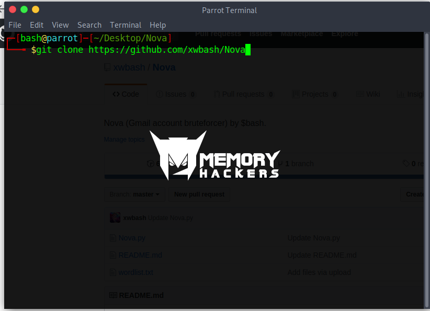Click the xwbash latest commit author name
The width and height of the screenshot is (430, 311).
click(x=134, y=218)
